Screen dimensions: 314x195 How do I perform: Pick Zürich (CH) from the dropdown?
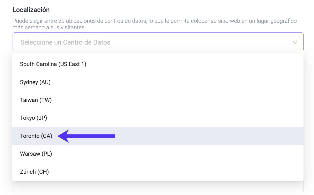pyautogui.click(x=34, y=172)
